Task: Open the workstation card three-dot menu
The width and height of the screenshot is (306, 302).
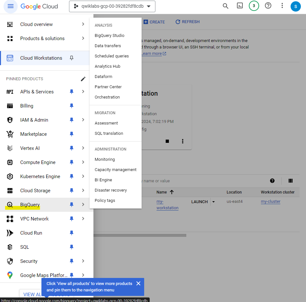Action: tap(183, 141)
